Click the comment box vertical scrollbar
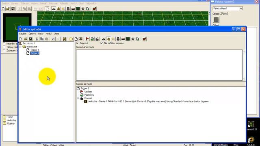 [244, 65]
